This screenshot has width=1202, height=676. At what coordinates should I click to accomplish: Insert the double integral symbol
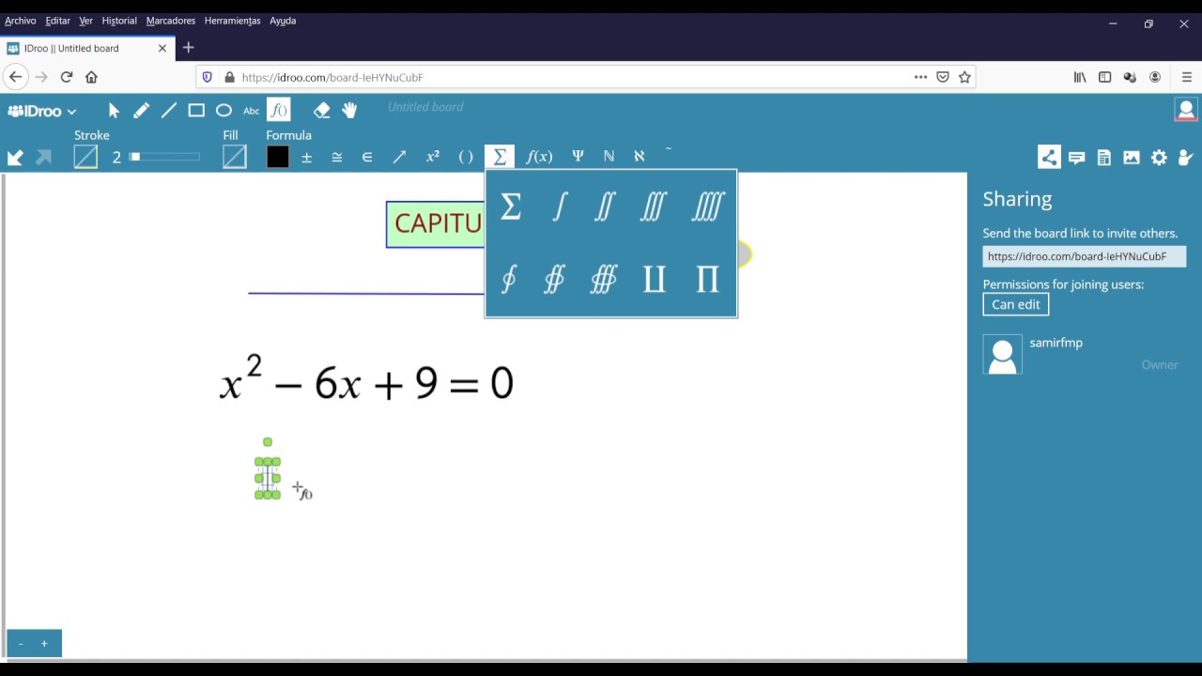605,207
